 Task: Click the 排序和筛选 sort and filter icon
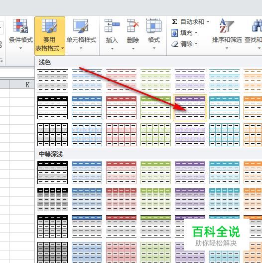pyautogui.click(x=227, y=25)
